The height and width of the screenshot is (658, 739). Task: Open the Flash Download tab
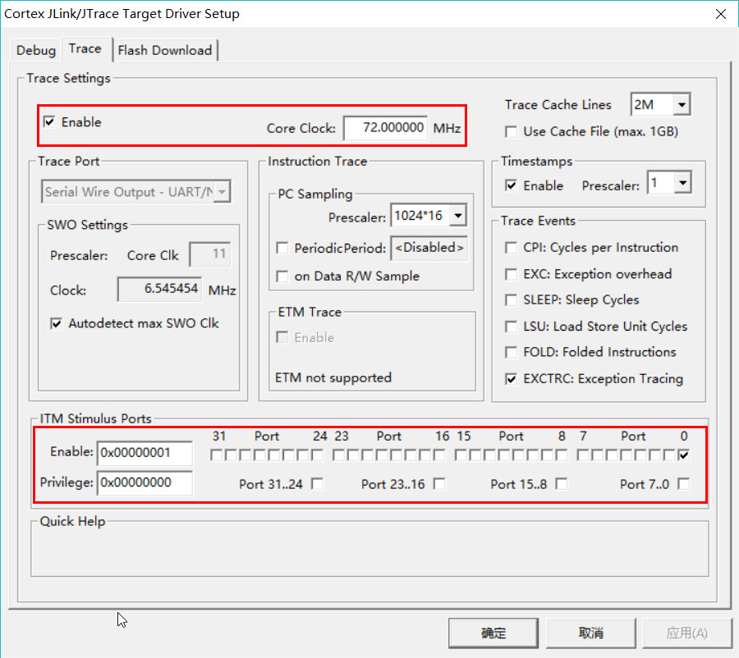(x=165, y=50)
